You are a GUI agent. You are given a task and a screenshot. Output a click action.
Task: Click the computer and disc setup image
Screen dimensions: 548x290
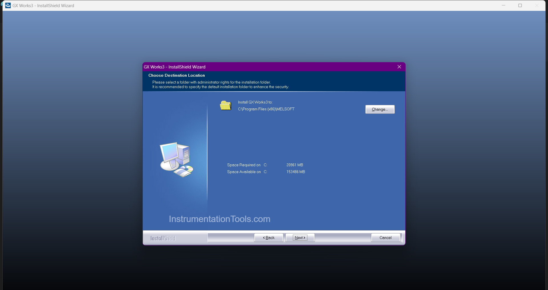pos(176,160)
